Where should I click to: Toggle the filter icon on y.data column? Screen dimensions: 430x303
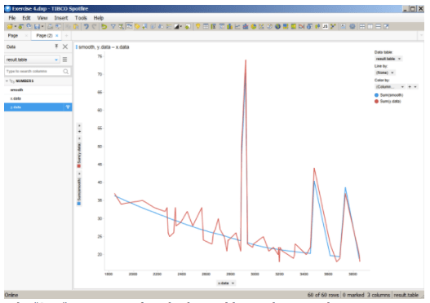pyautogui.click(x=68, y=107)
